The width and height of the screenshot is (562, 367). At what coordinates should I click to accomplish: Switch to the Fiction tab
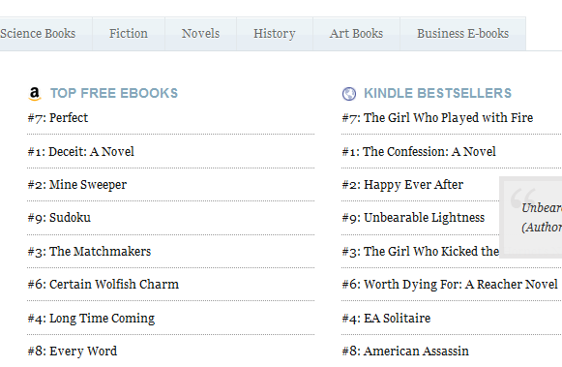(129, 34)
